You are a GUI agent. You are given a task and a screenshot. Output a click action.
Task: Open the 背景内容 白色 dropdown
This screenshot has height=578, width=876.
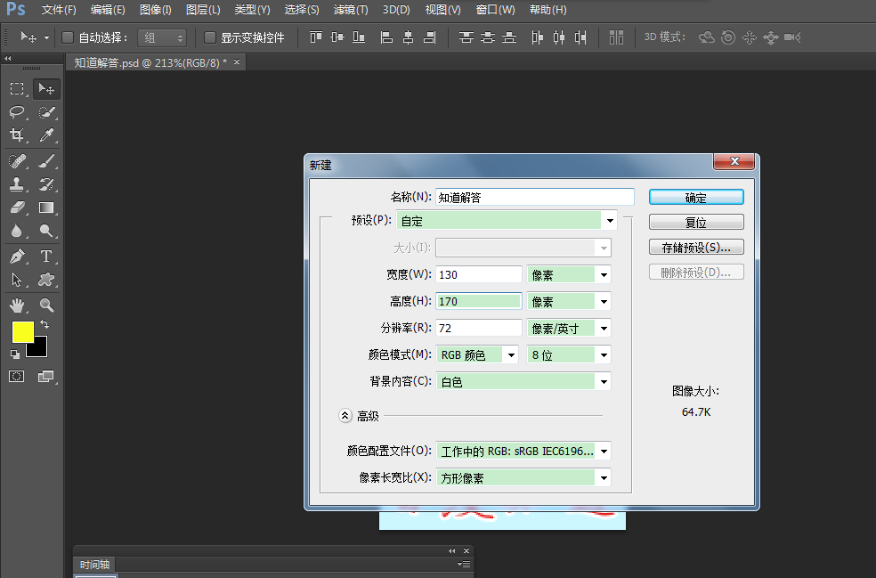523,382
